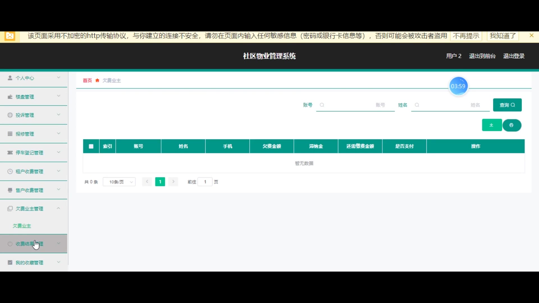Click the 个人中心 person icon

(x=10, y=78)
